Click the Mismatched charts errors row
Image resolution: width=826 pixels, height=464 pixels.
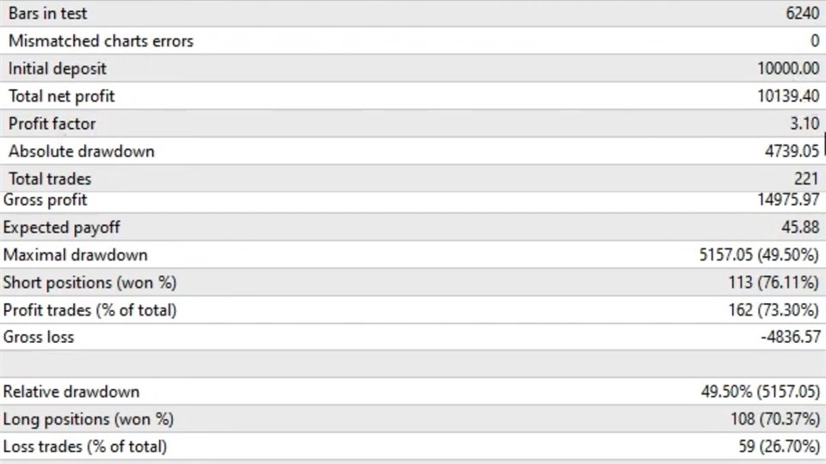tap(413, 40)
